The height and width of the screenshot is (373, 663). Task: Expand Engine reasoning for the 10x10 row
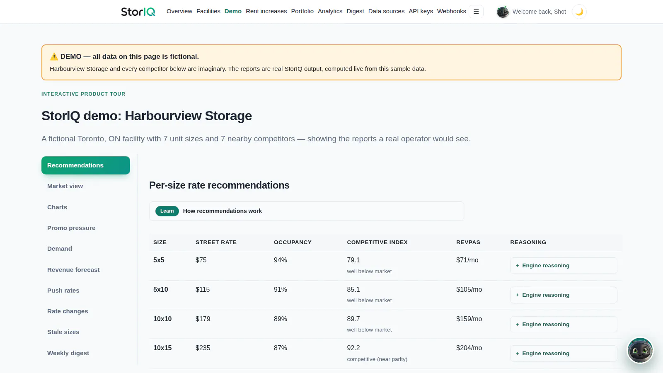click(564, 325)
